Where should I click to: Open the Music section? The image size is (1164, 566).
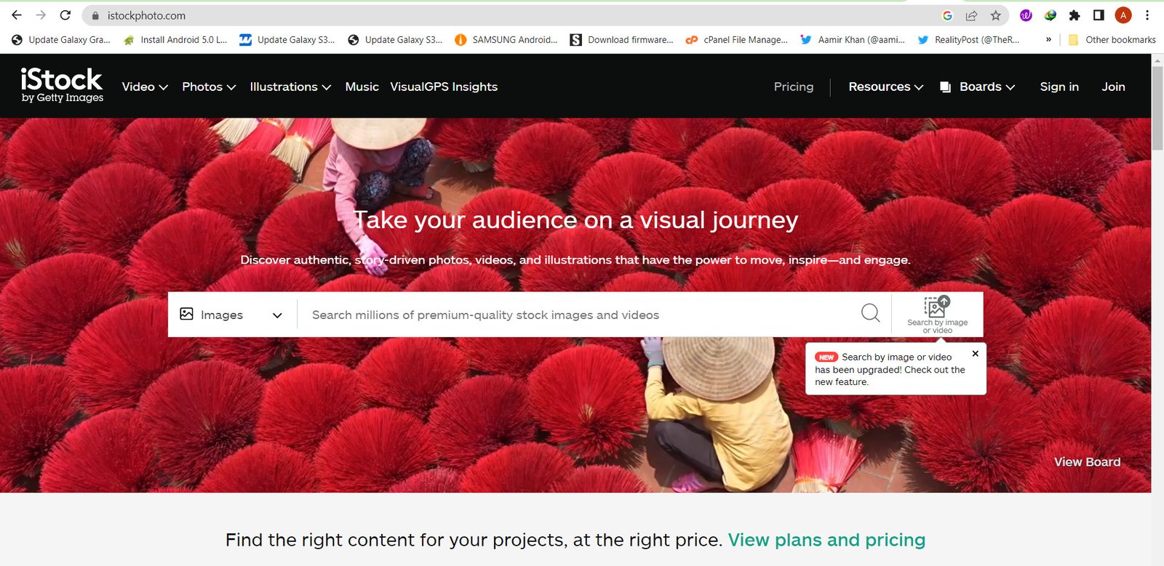(362, 86)
